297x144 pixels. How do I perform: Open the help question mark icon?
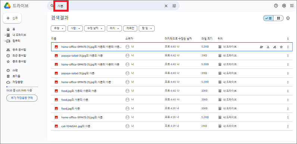click(276, 6)
